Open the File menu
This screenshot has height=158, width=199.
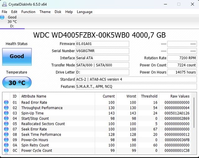(4, 12)
